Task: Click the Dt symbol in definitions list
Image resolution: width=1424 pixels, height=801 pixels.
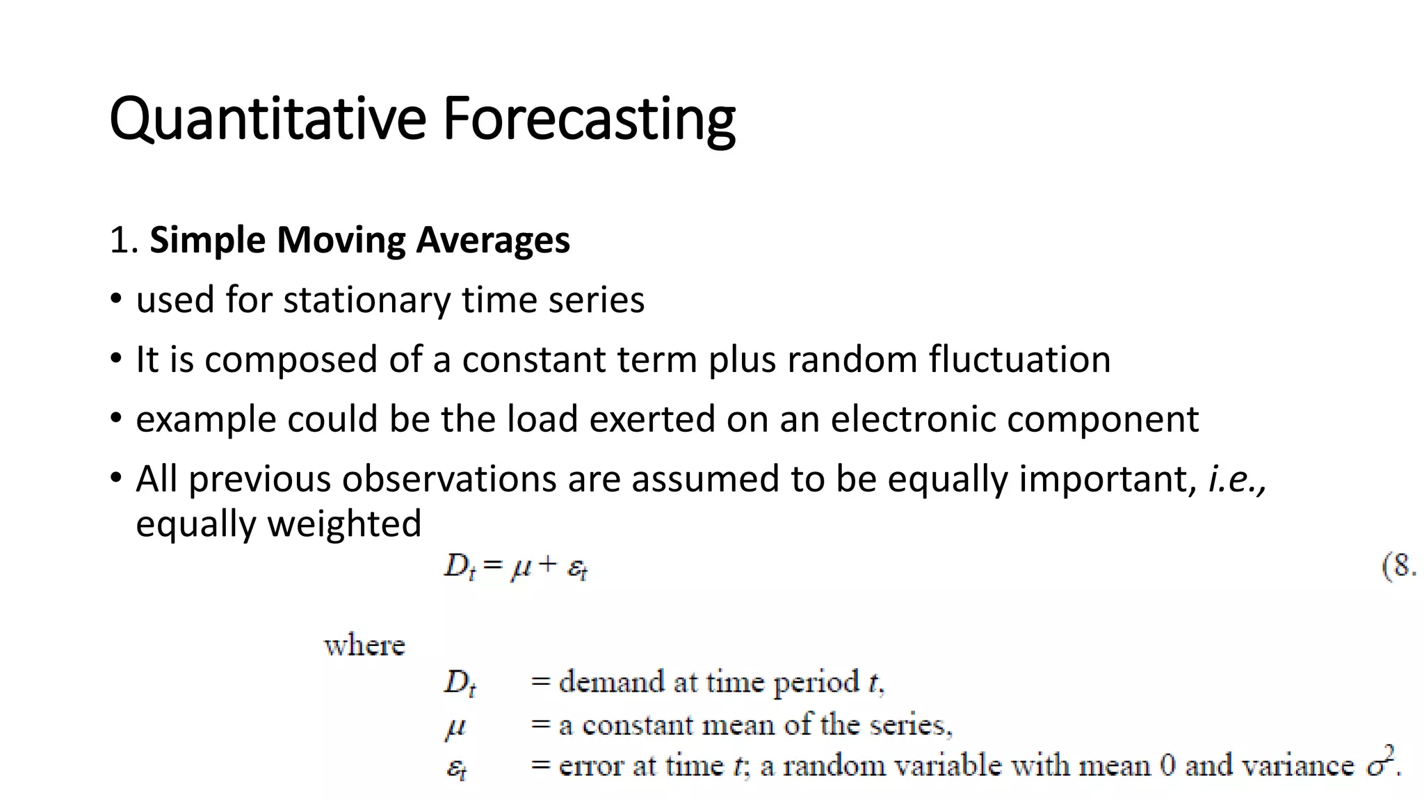Action: point(460,683)
